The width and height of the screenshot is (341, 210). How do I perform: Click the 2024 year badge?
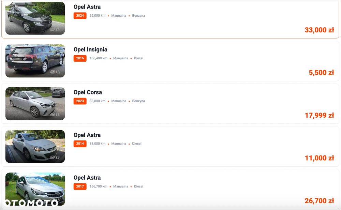[80, 16]
